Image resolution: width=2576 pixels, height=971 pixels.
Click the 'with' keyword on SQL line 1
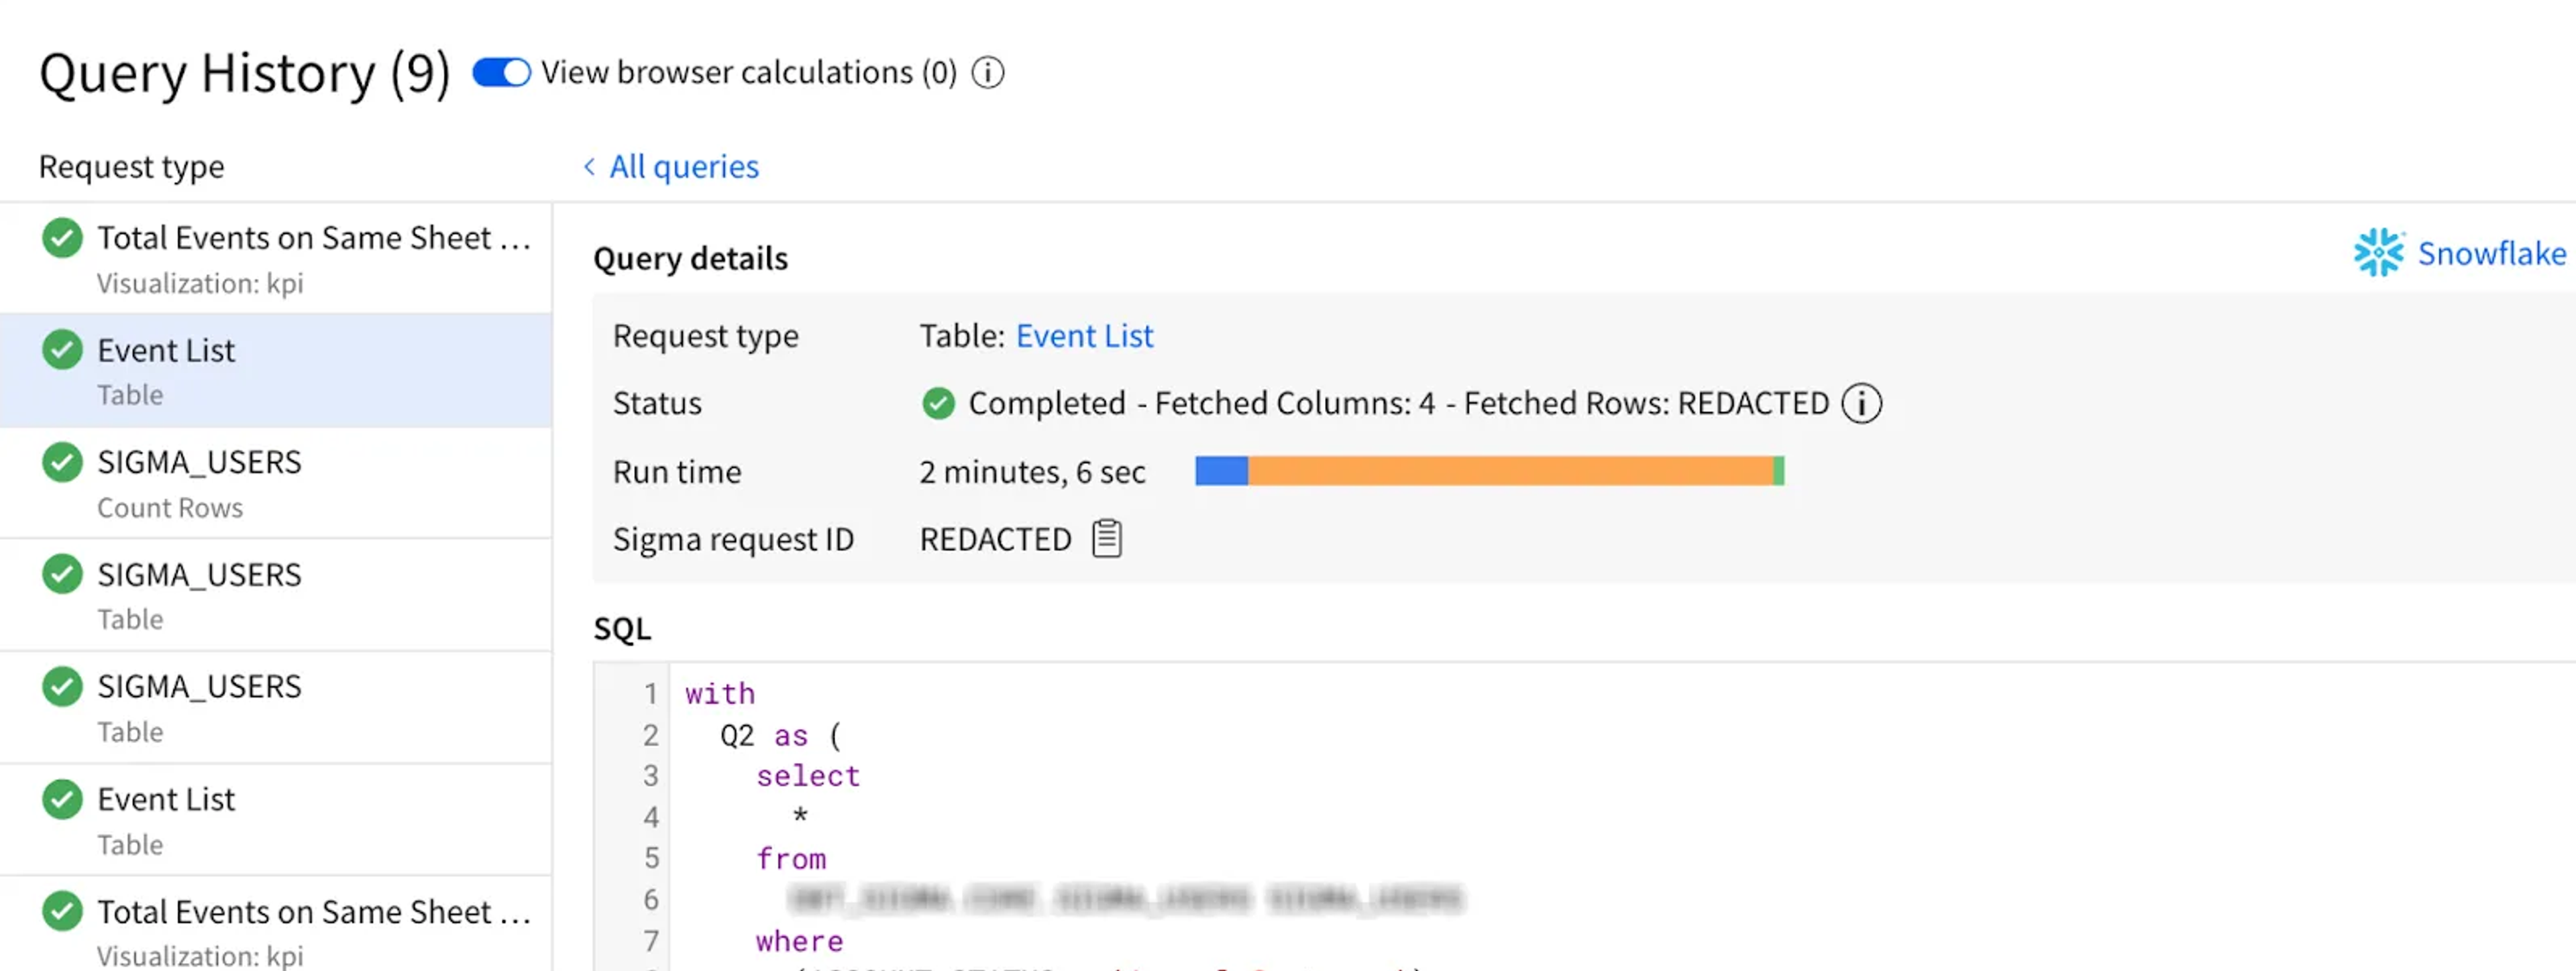click(720, 694)
